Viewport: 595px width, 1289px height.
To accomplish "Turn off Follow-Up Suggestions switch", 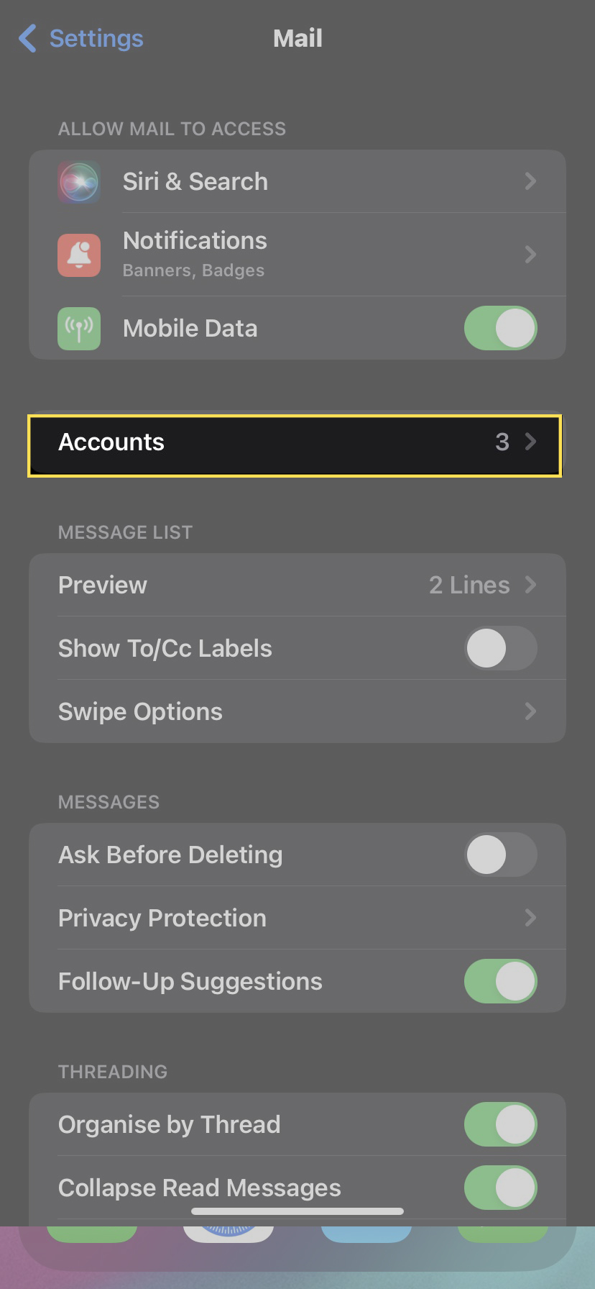I will (500, 981).
